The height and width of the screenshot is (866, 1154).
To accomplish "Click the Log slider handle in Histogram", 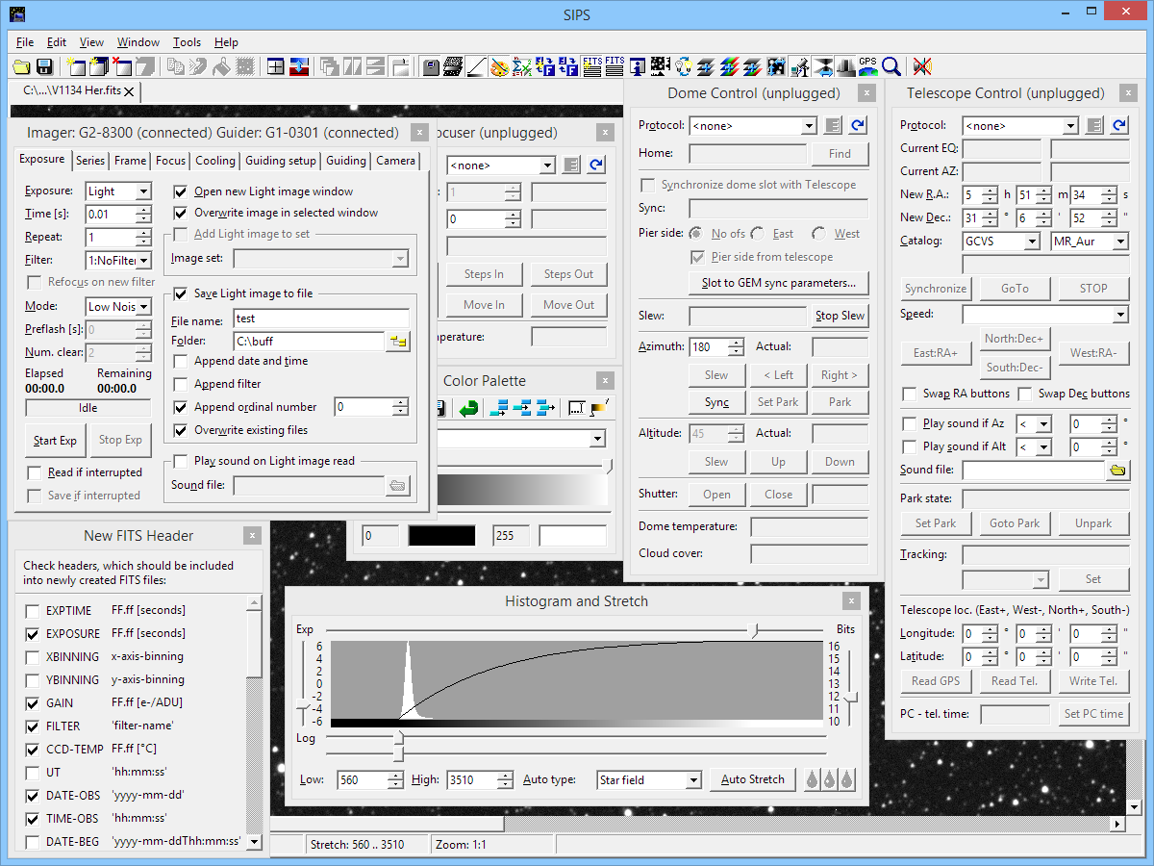I will coord(398,737).
